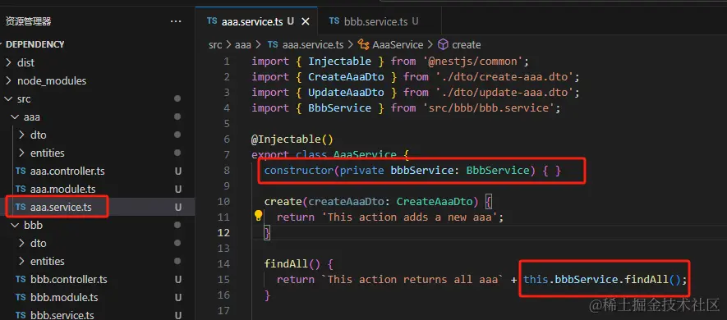727x320 pixels.
Task: Click the U status badge of aaa.module.ts
Action: [x=178, y=189]
